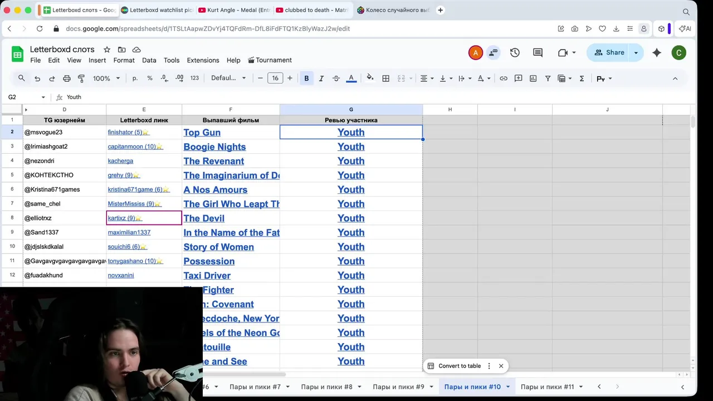Undo the last action

(x=37, y=79)
